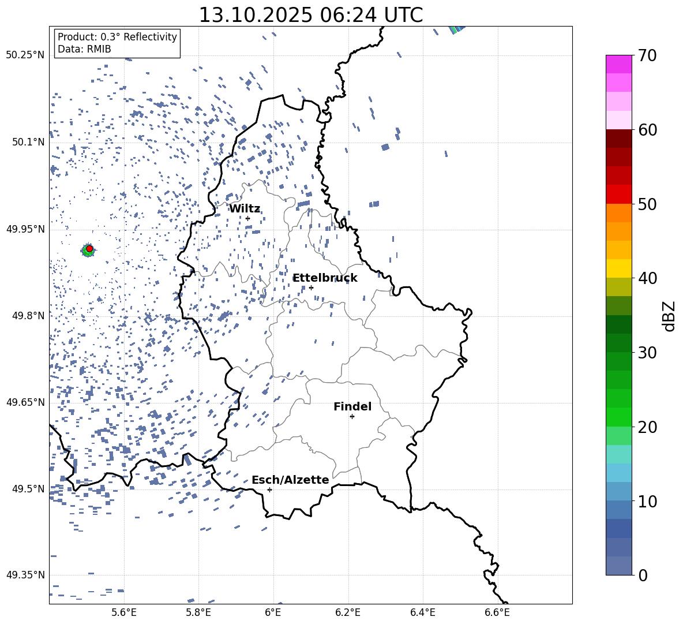Image resolution: width=683 pixels, height=624 pixels.
Task: Pick the bright red colorbar segment near 50
Action: [x=618, y=195]
